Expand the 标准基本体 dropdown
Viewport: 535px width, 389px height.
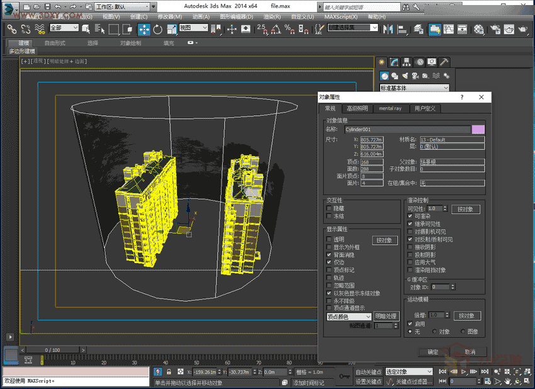pos(414,88)
